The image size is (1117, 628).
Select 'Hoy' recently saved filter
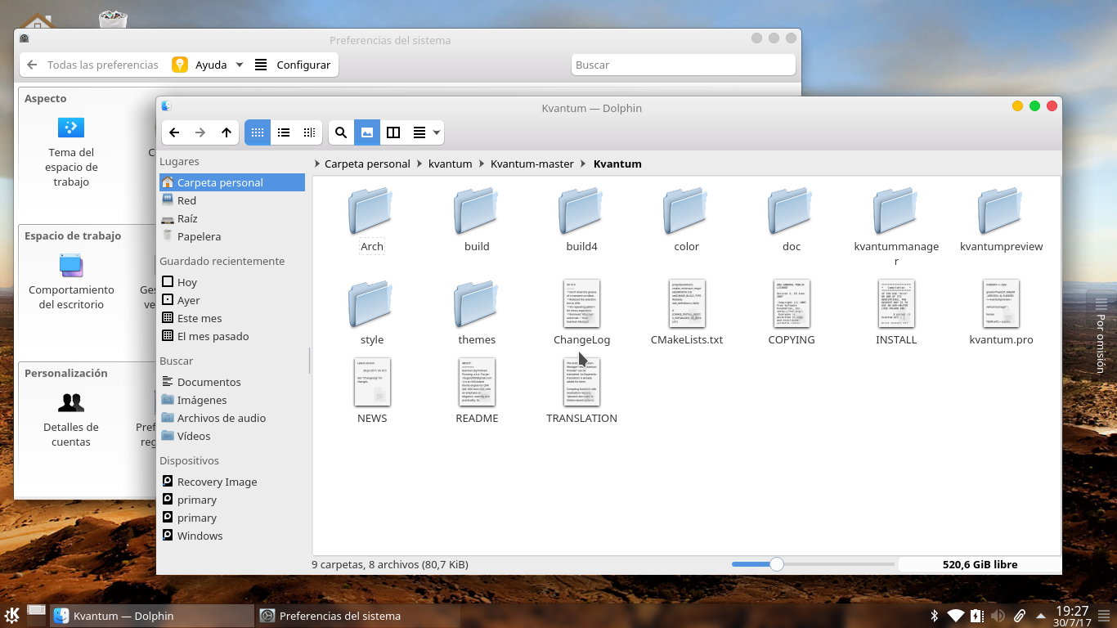pos(232,282)
